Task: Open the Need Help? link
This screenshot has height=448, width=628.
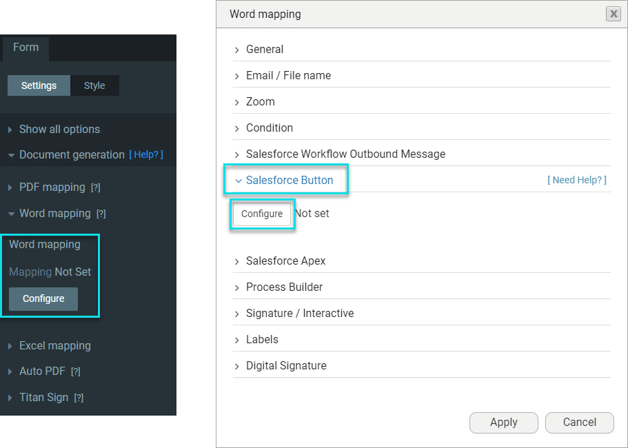Action: [x=577, y=180]
